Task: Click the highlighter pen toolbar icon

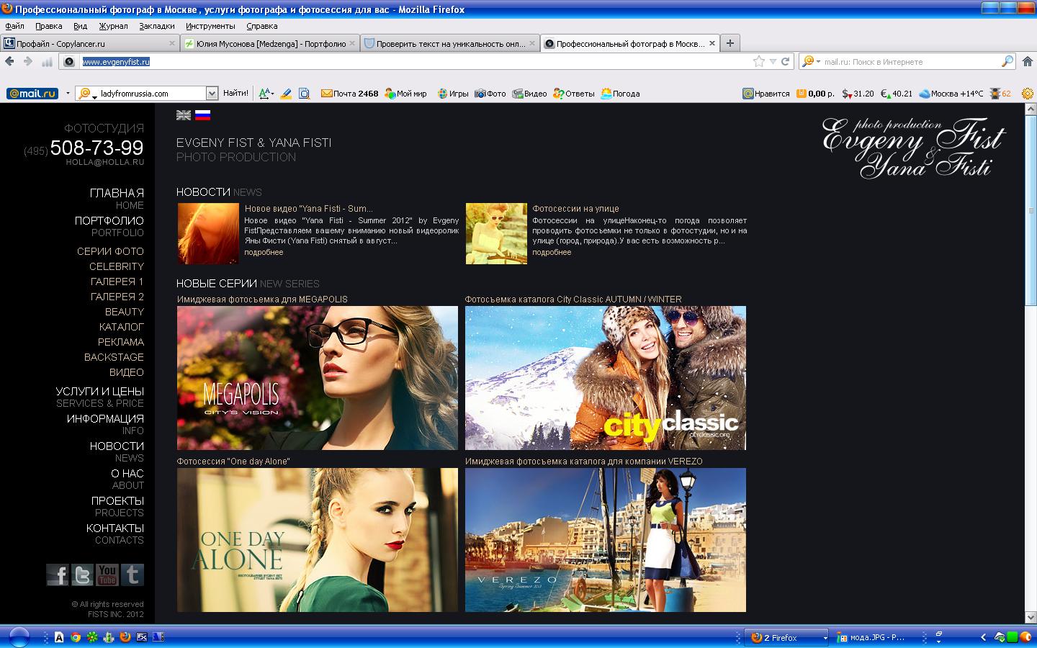Action: pos(286,94)
